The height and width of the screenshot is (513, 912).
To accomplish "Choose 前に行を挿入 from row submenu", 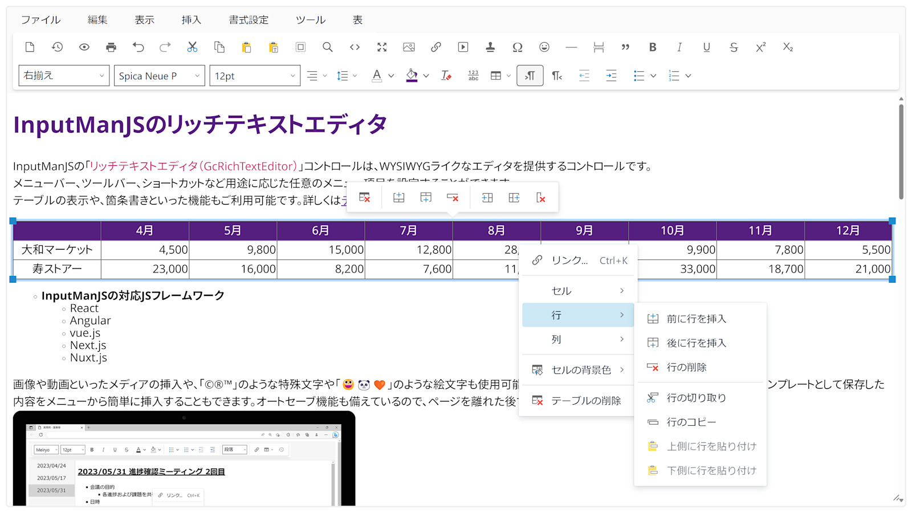I will 700,319.
